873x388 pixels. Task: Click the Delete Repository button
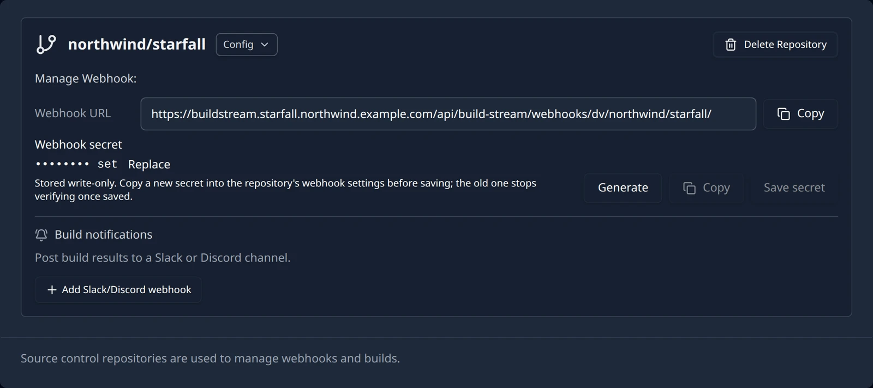[775, 45]
